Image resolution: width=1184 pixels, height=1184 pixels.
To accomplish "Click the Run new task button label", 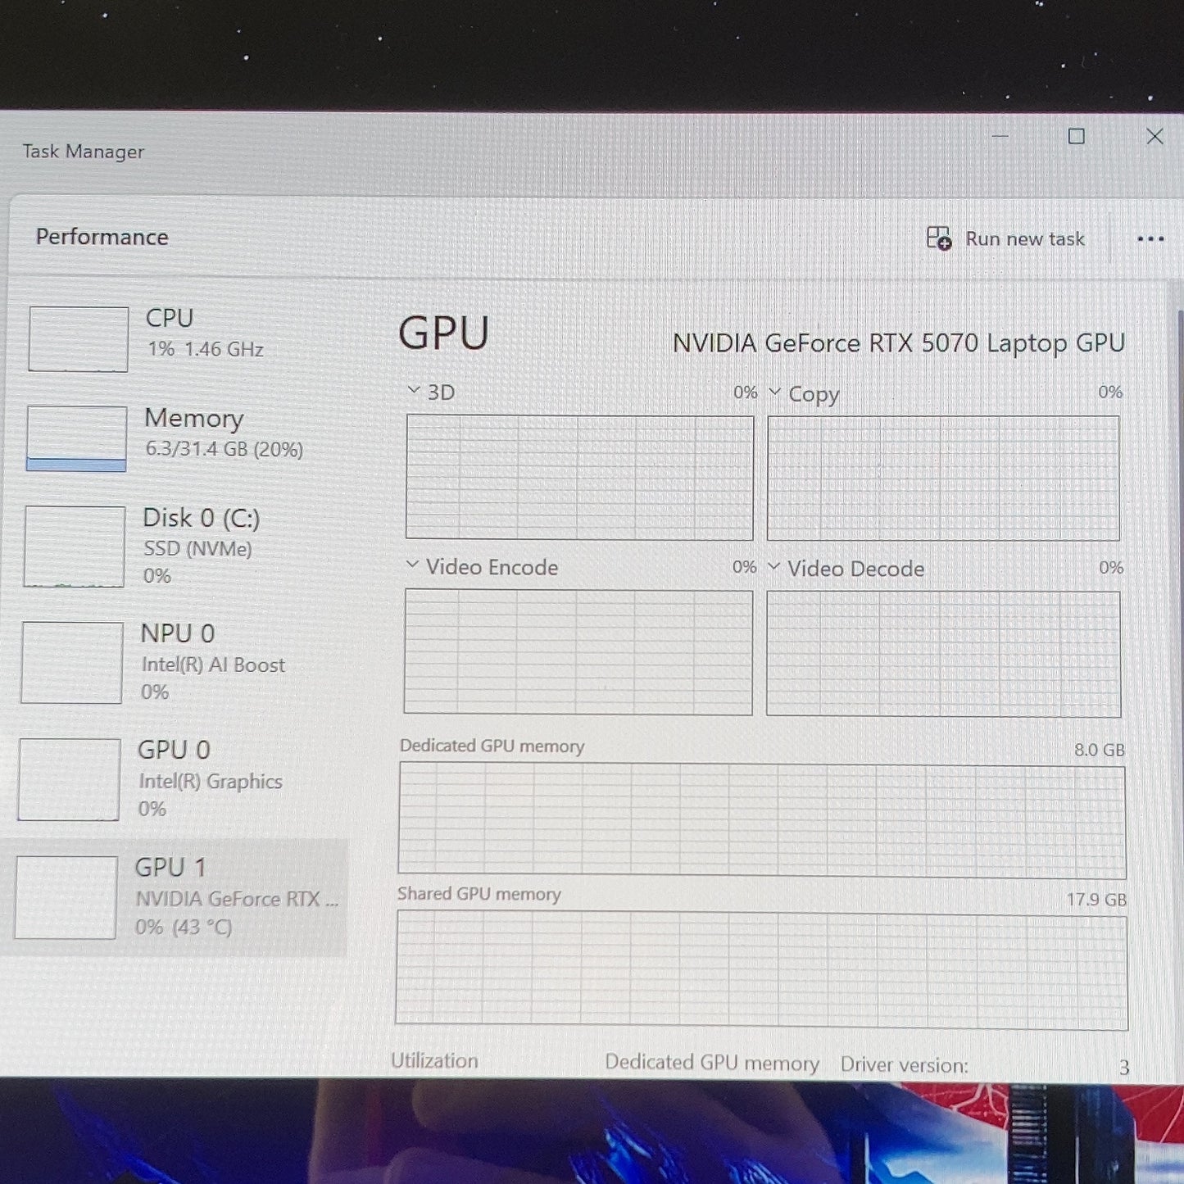I will [1025, 239].
